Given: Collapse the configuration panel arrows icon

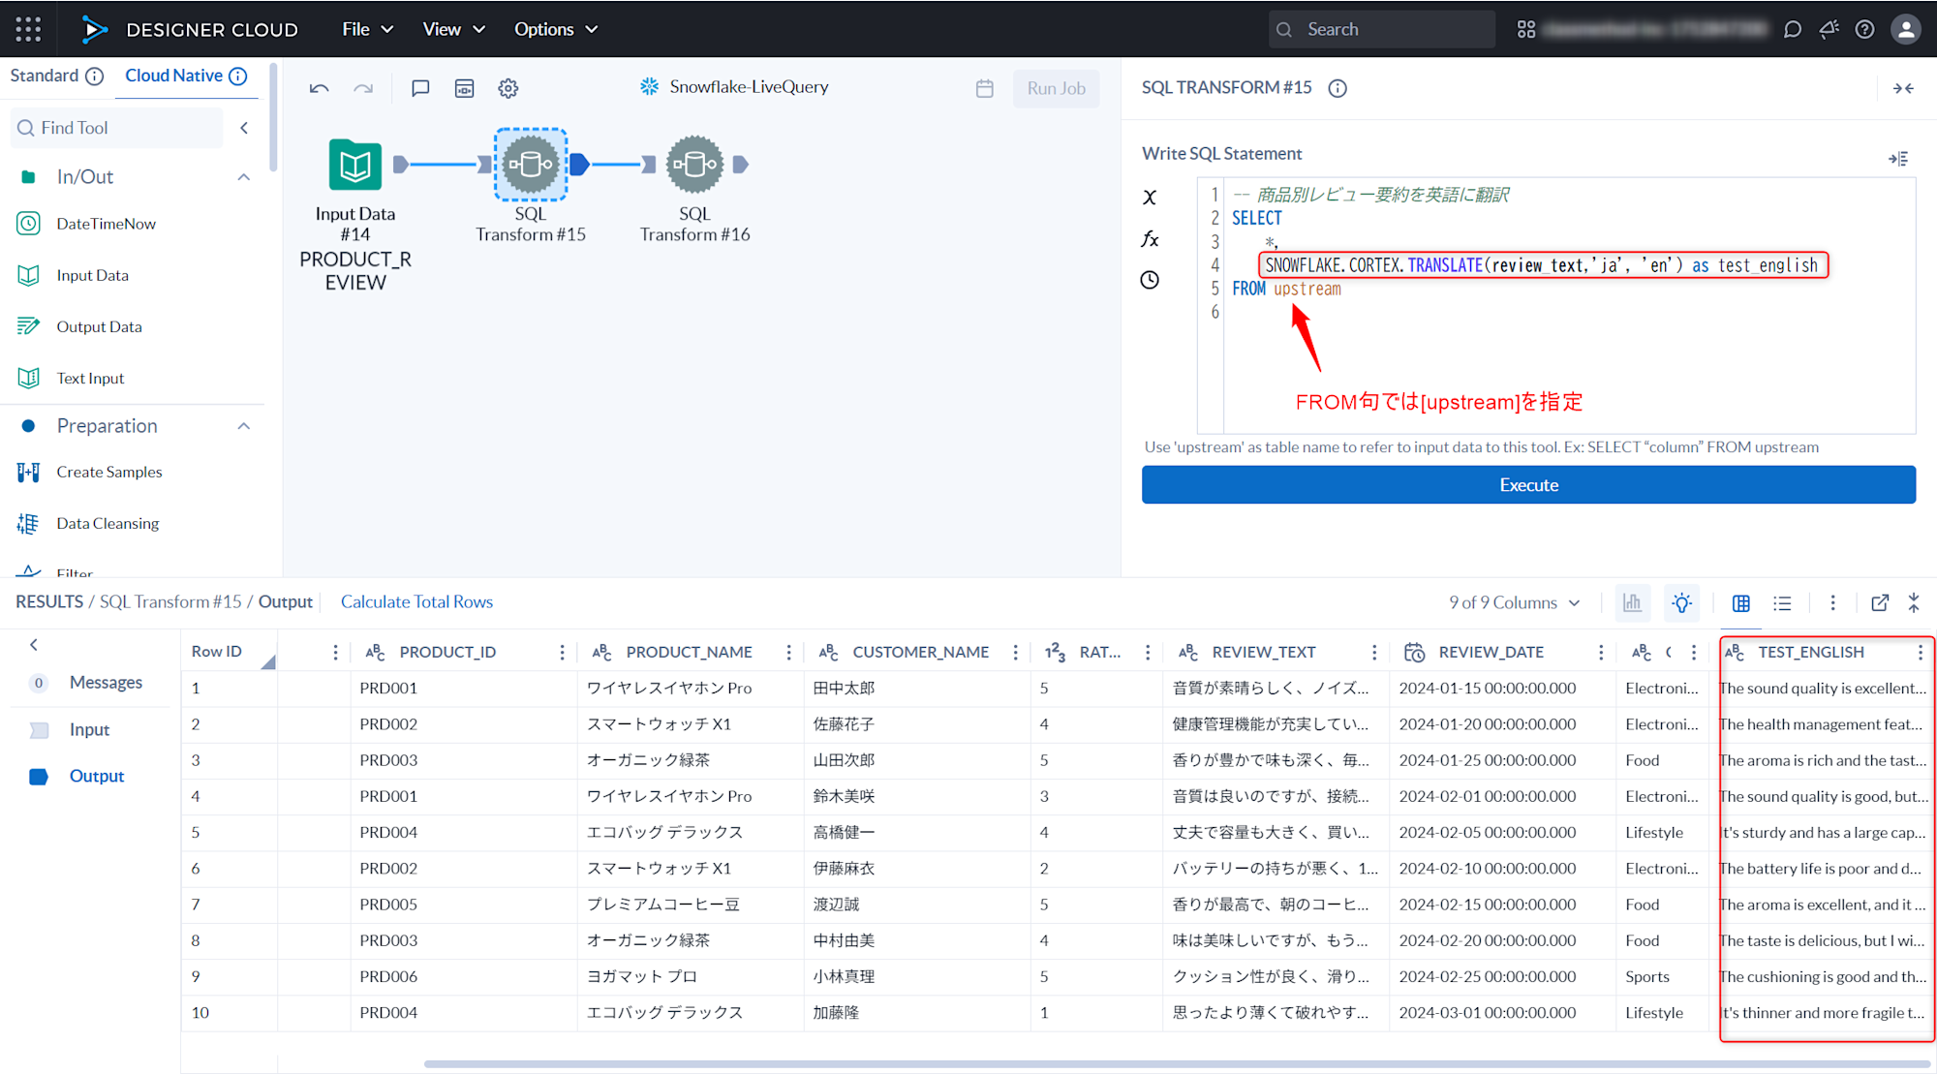Looking at the screenshot, I should tap(1903, 88).
